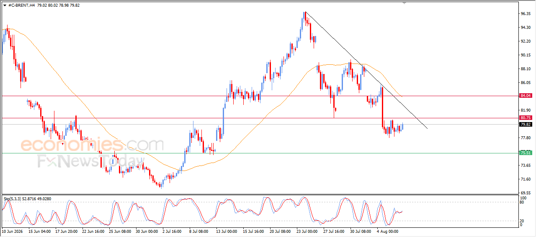Select the red 80.75 price level tag
This screenshot has width=536, height=237.
[x=526, y=118]
